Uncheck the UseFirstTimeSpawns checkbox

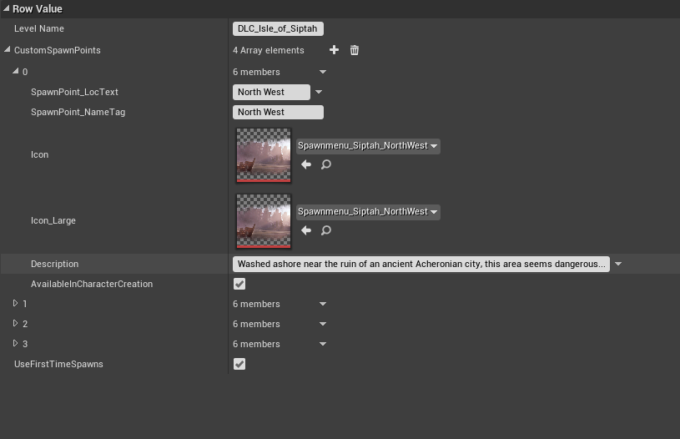(239, 364)
